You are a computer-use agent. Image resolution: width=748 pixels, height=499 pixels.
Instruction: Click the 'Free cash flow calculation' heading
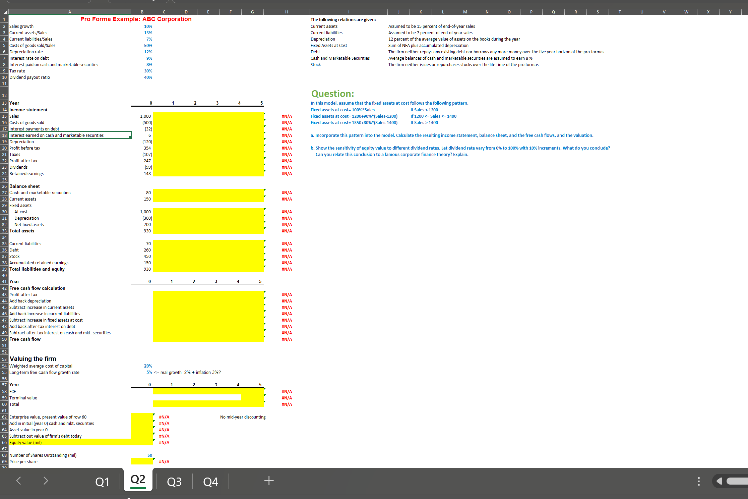click(37, 288)
